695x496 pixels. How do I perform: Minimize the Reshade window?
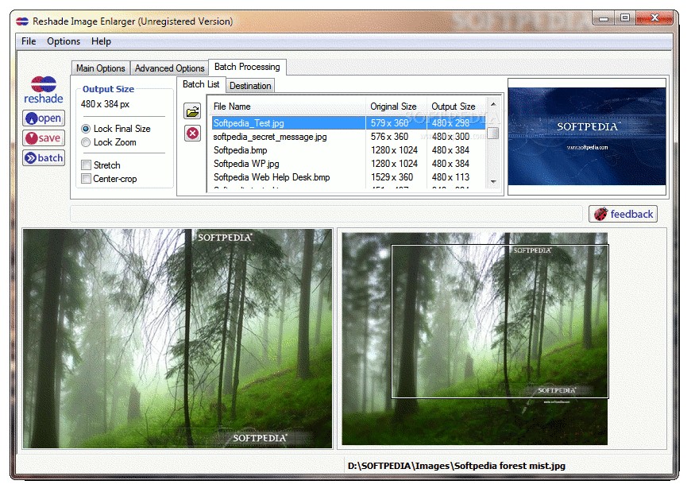[603, 18]
